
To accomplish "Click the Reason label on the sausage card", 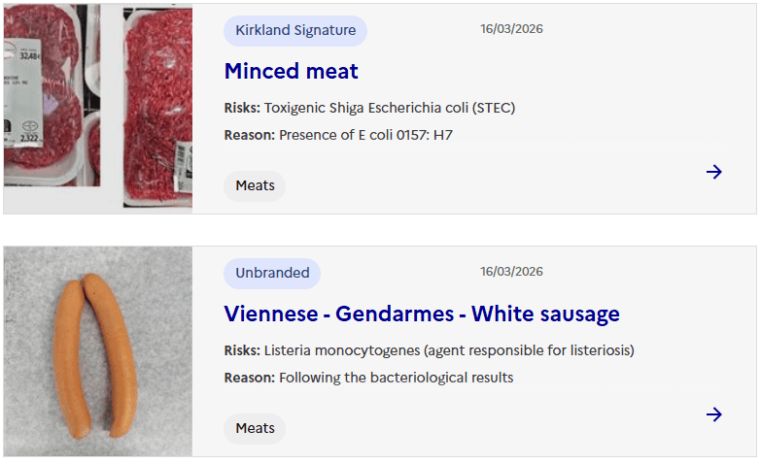I will [x=250, y=378].
